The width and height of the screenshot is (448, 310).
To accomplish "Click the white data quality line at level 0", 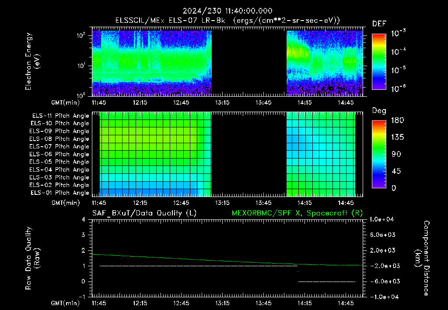I will click(326, 282).
